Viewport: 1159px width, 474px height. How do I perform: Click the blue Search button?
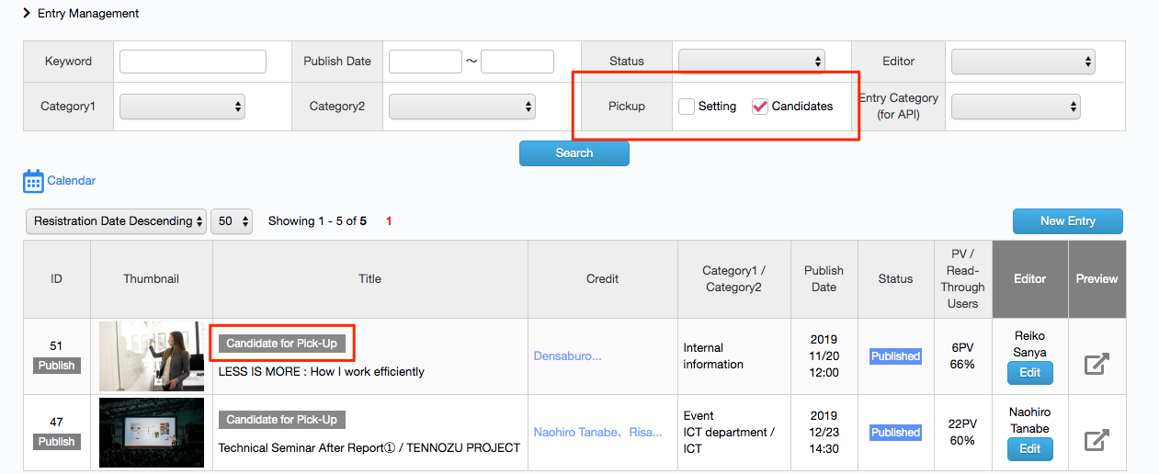click(574, 153)
